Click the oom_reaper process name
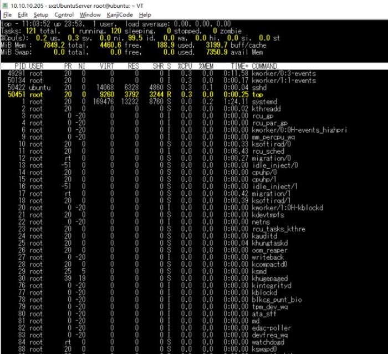388x354 pixels. click(270, 250)
